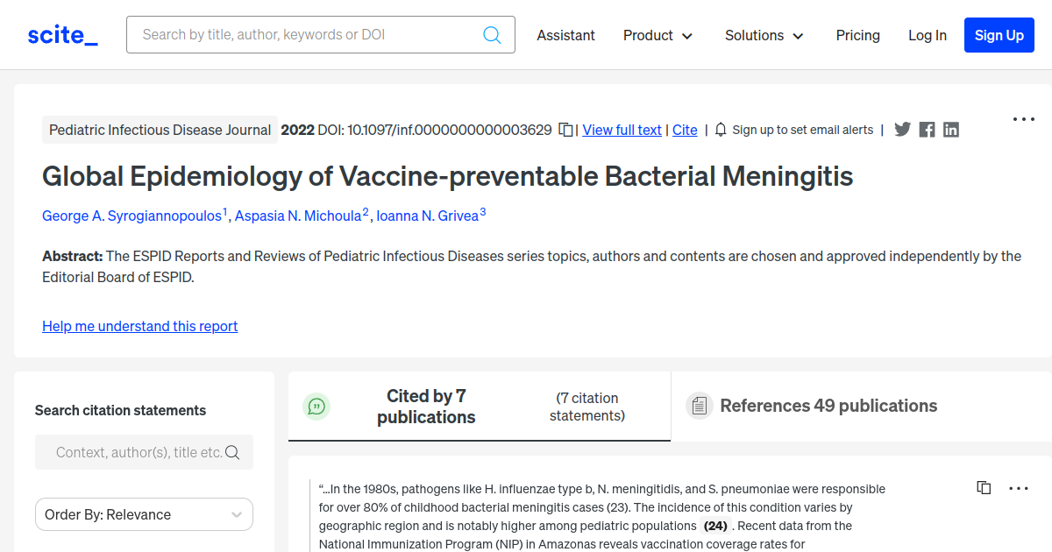1052x552 pixels.
Task: Share the report on LinkedIn
Action: [951, 130]
